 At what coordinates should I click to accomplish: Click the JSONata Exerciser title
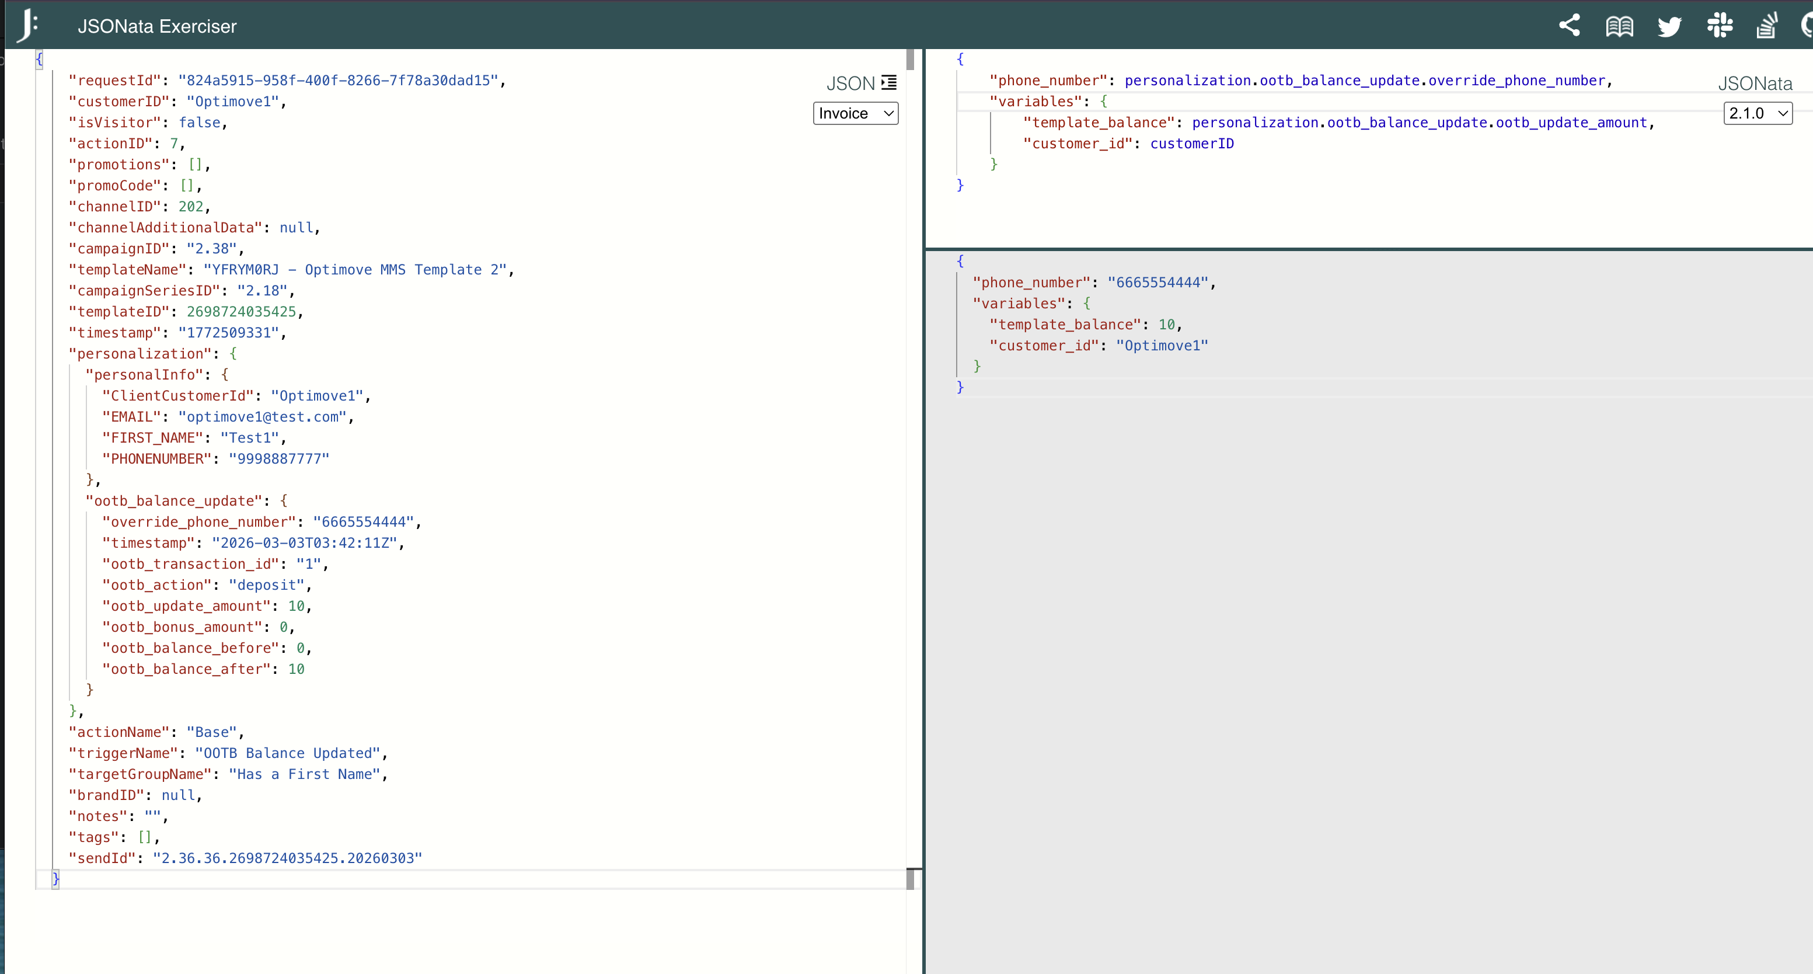tap(157, 26)
